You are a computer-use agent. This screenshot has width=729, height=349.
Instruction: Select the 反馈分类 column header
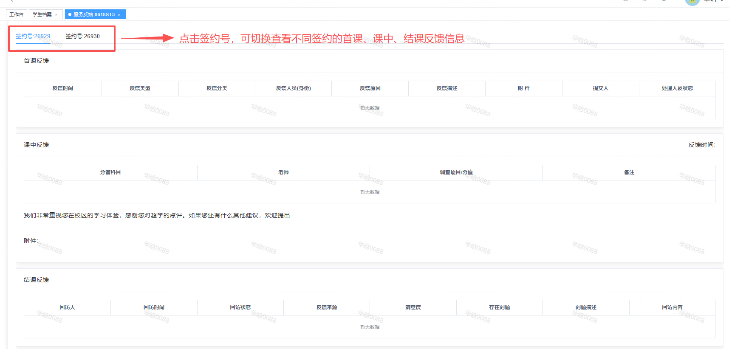pos(217,88)
